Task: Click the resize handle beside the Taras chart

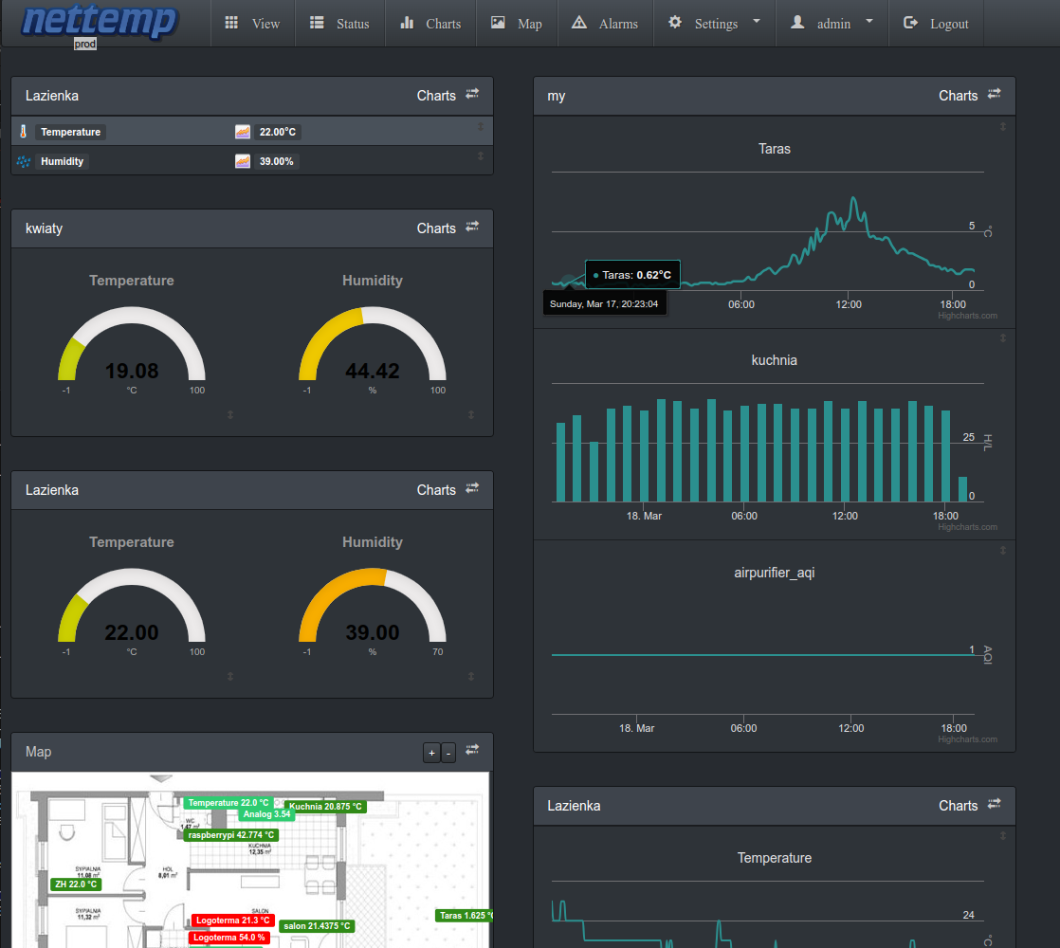Action: pyautogui.click(x=1003, y=126)
